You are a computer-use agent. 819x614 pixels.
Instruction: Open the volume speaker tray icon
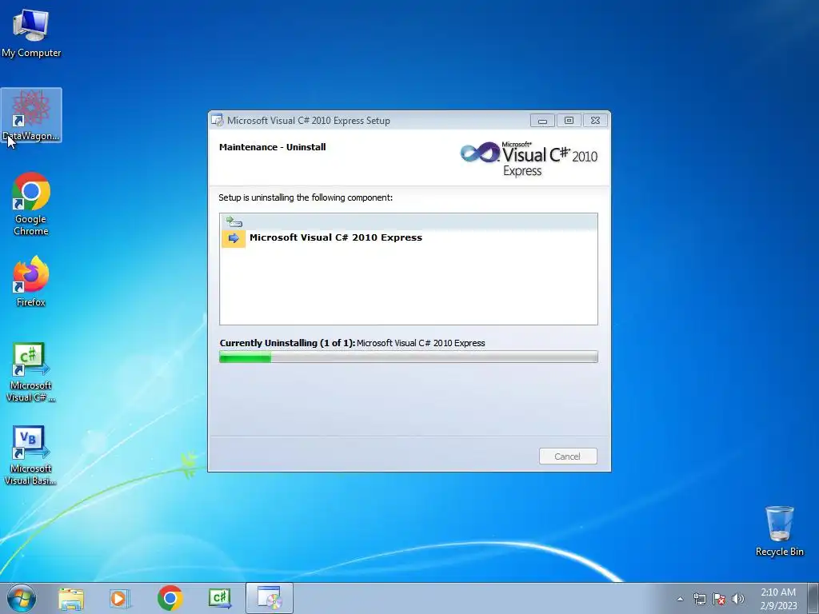click(737, 599)
